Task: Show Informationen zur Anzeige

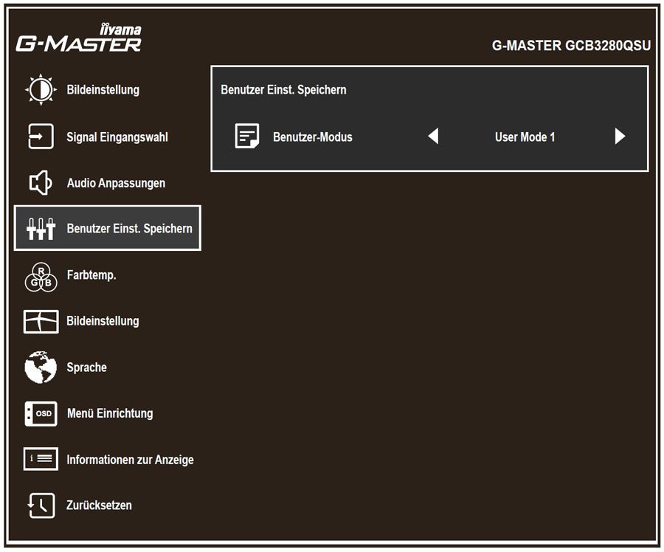Action: tap(130, 460)
